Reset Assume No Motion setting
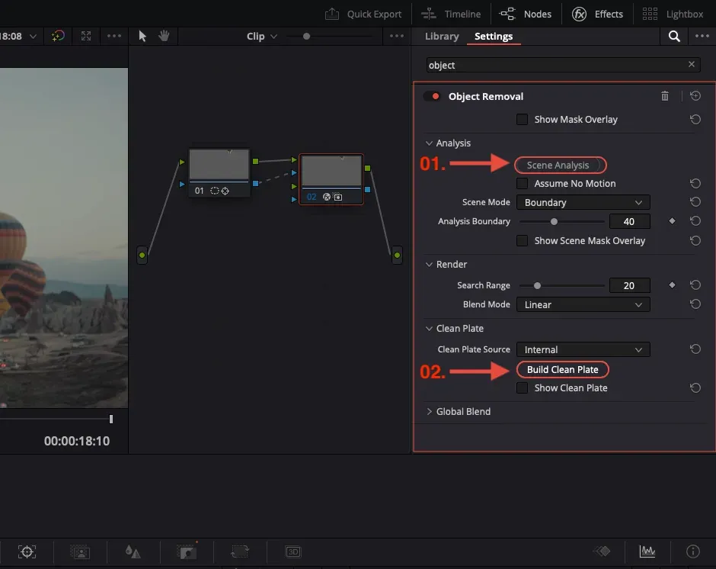Viewport: 716px width, 569px height. (x=695, y=183)
